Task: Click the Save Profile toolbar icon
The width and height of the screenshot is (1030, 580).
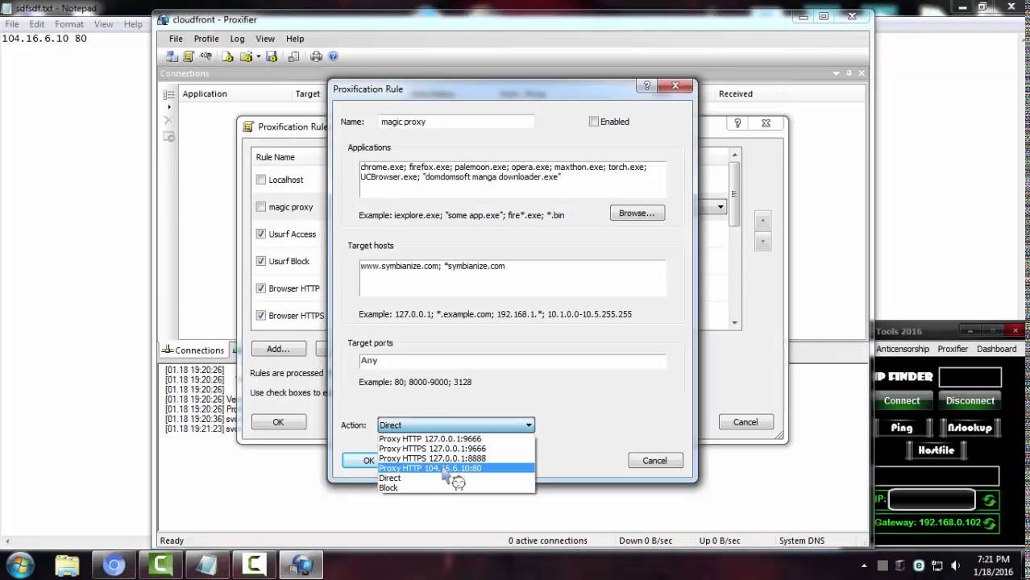Action: (x=272, y=56)
